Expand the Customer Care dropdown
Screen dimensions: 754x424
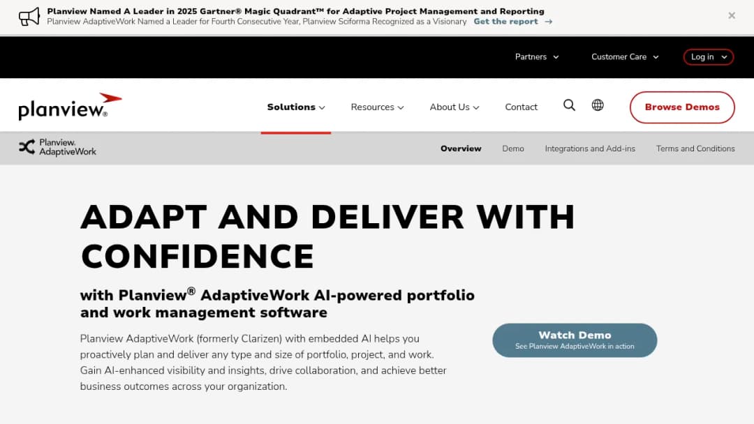(625, 56)
